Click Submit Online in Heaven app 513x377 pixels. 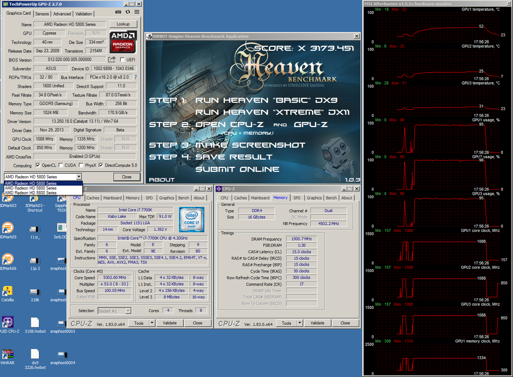pyautogui.click(x=237, y=170)
